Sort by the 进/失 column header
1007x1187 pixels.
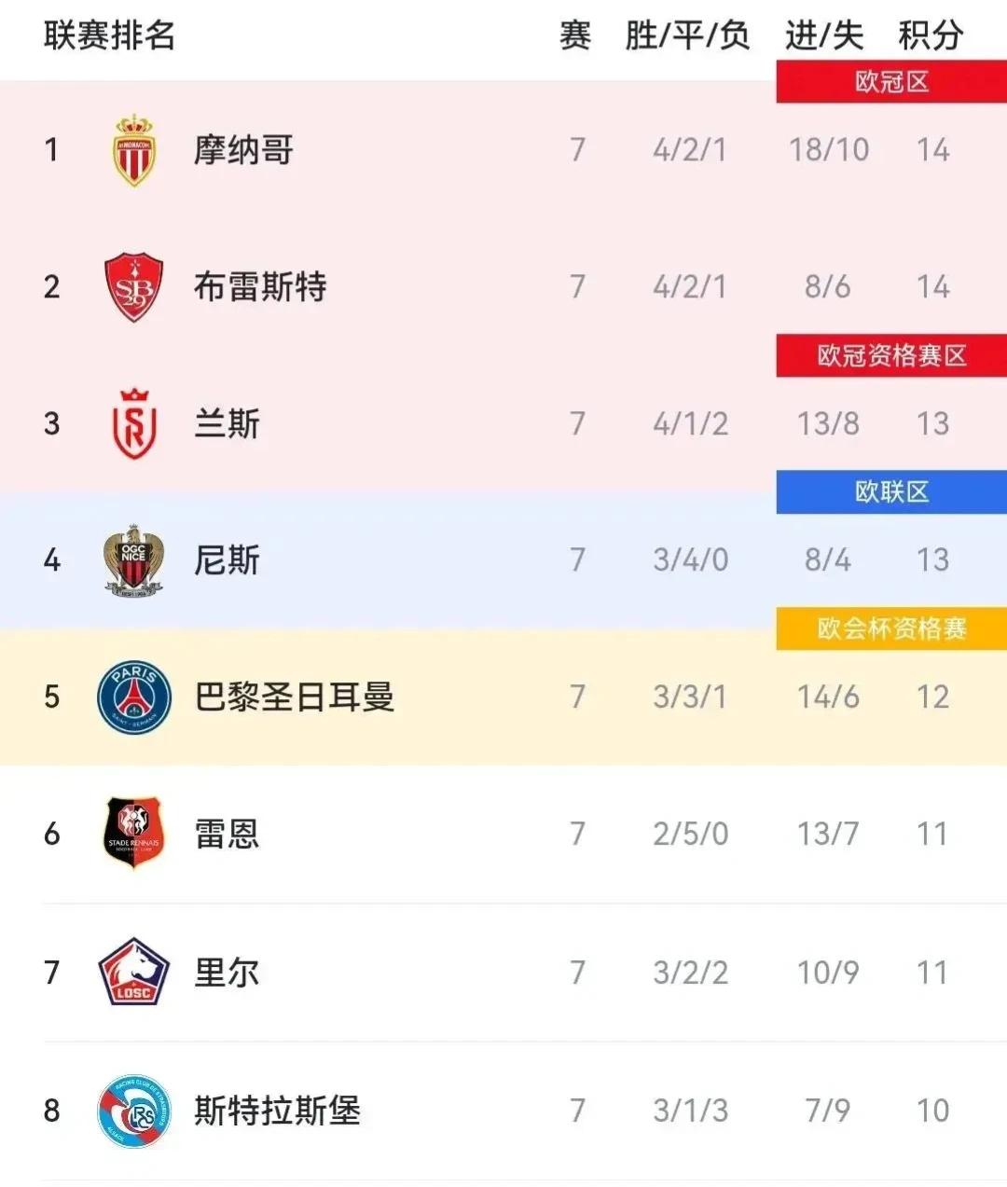(824, 35)
